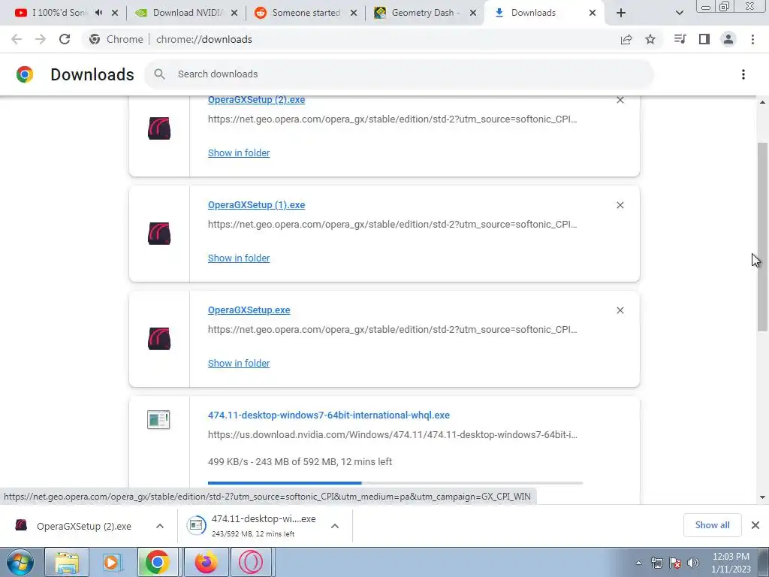Click the browser forward arrow

coord(41,39)
